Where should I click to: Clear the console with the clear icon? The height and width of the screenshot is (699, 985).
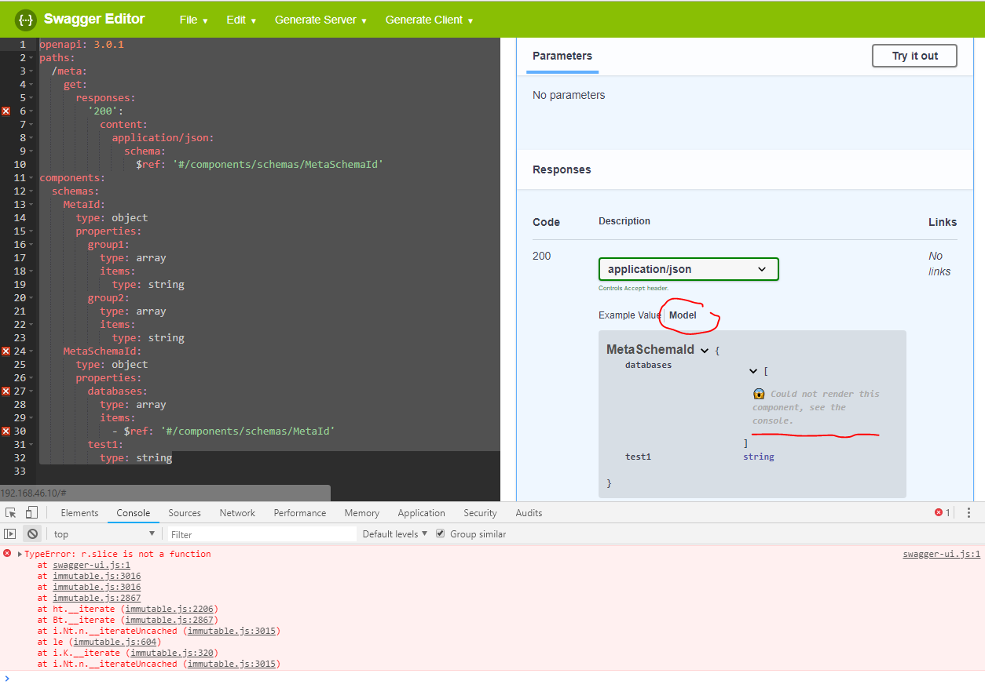pos(31,533)
